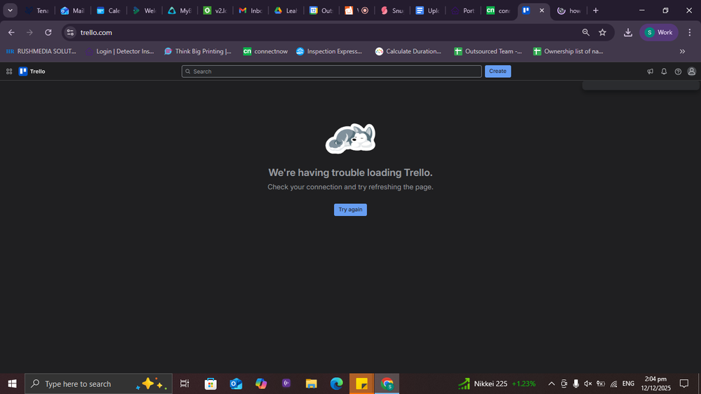Open the Trello feedback megaphone icon
The image size is (701, 394).
(x=650, y=72)
